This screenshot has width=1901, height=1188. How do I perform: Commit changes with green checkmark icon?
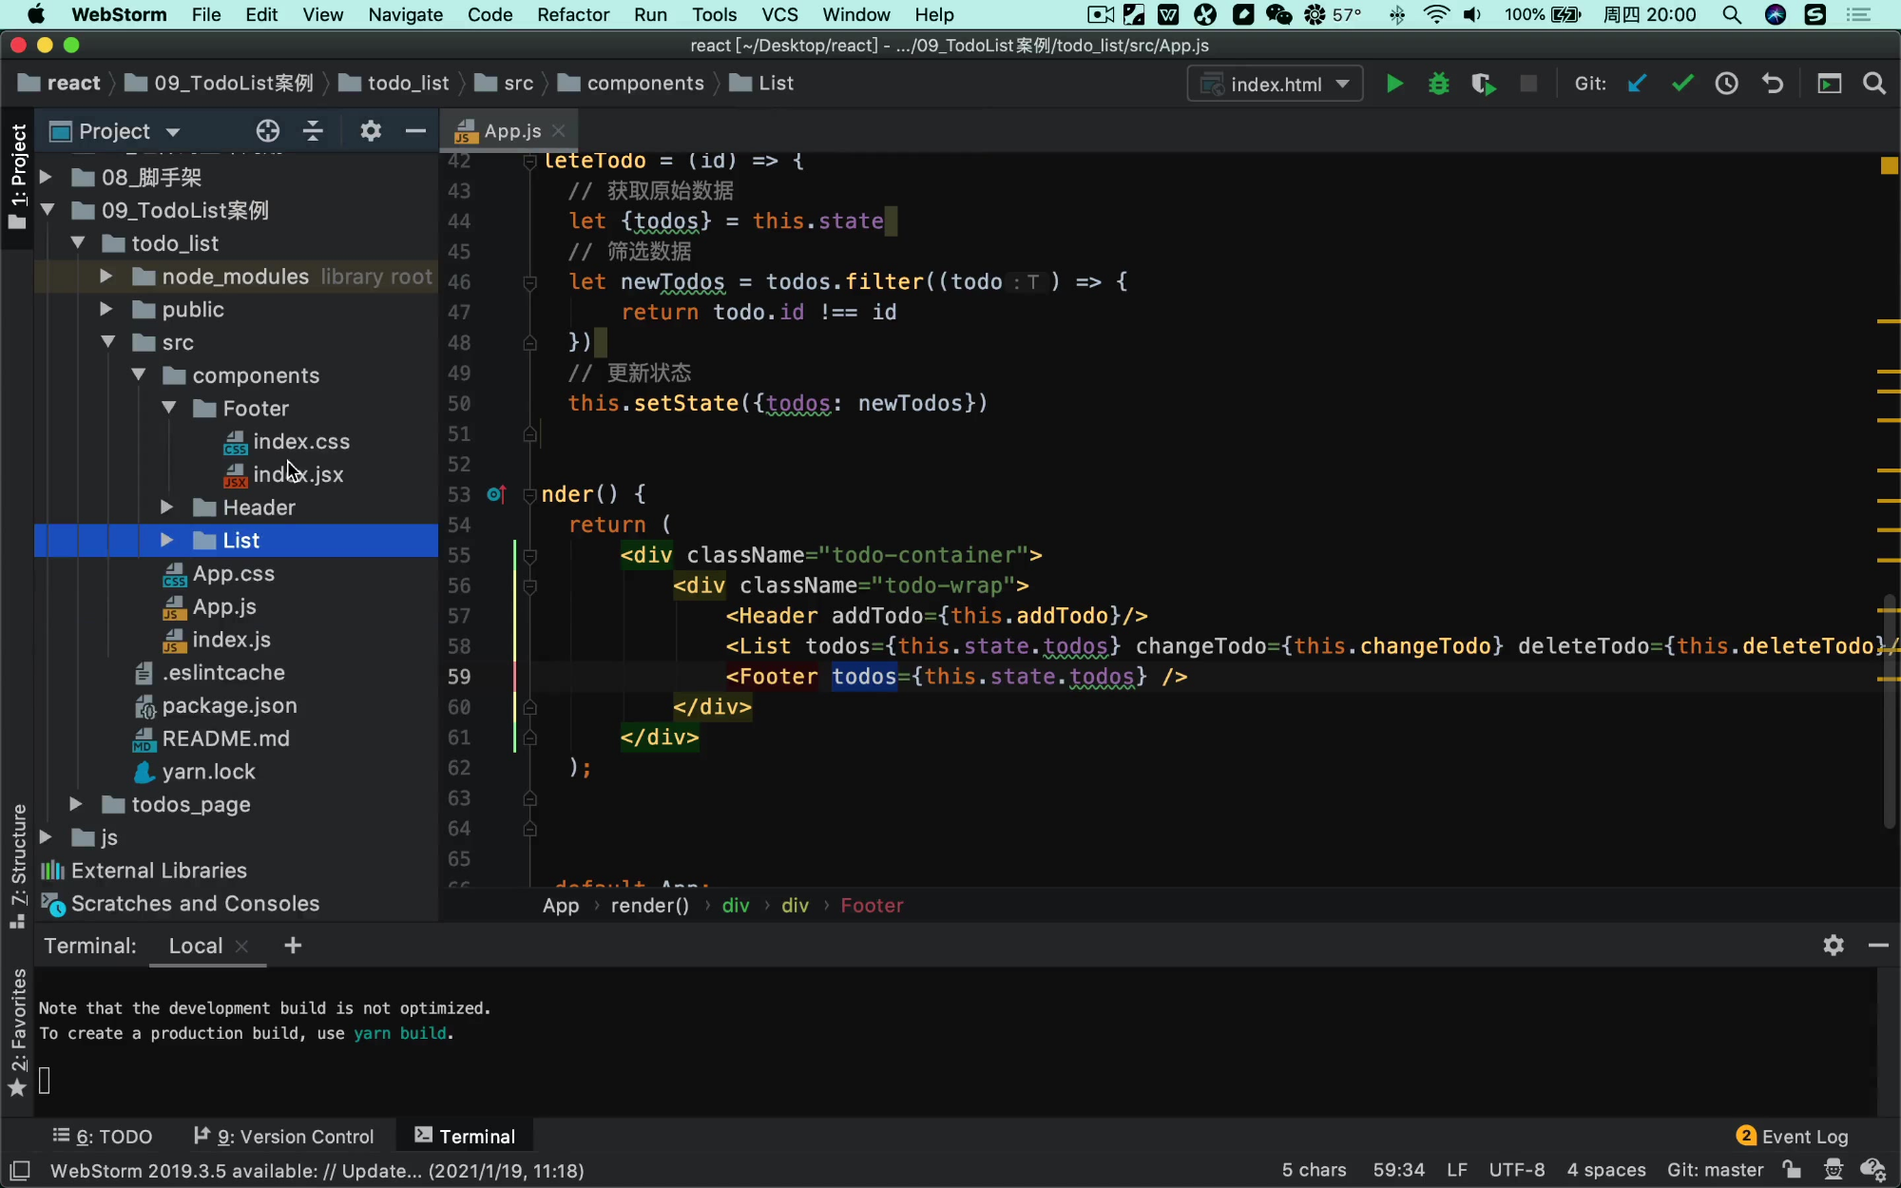click(1682, 84)
